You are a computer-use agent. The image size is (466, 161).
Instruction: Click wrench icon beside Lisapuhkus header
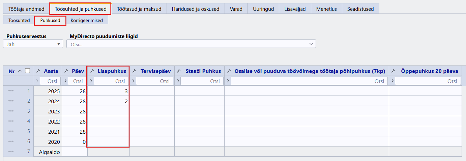[91, 71]
